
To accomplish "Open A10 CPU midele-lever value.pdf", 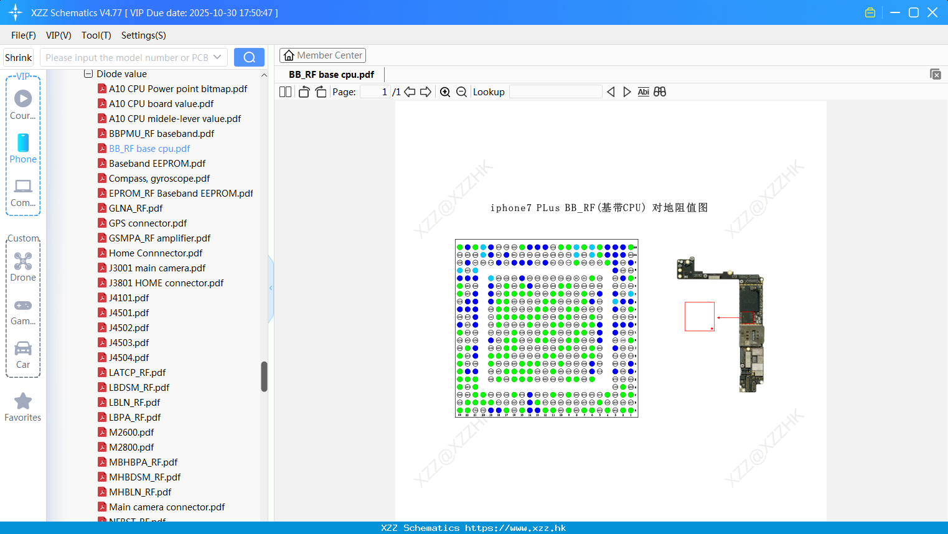I will pyautogui.click(x=175, y=119).
